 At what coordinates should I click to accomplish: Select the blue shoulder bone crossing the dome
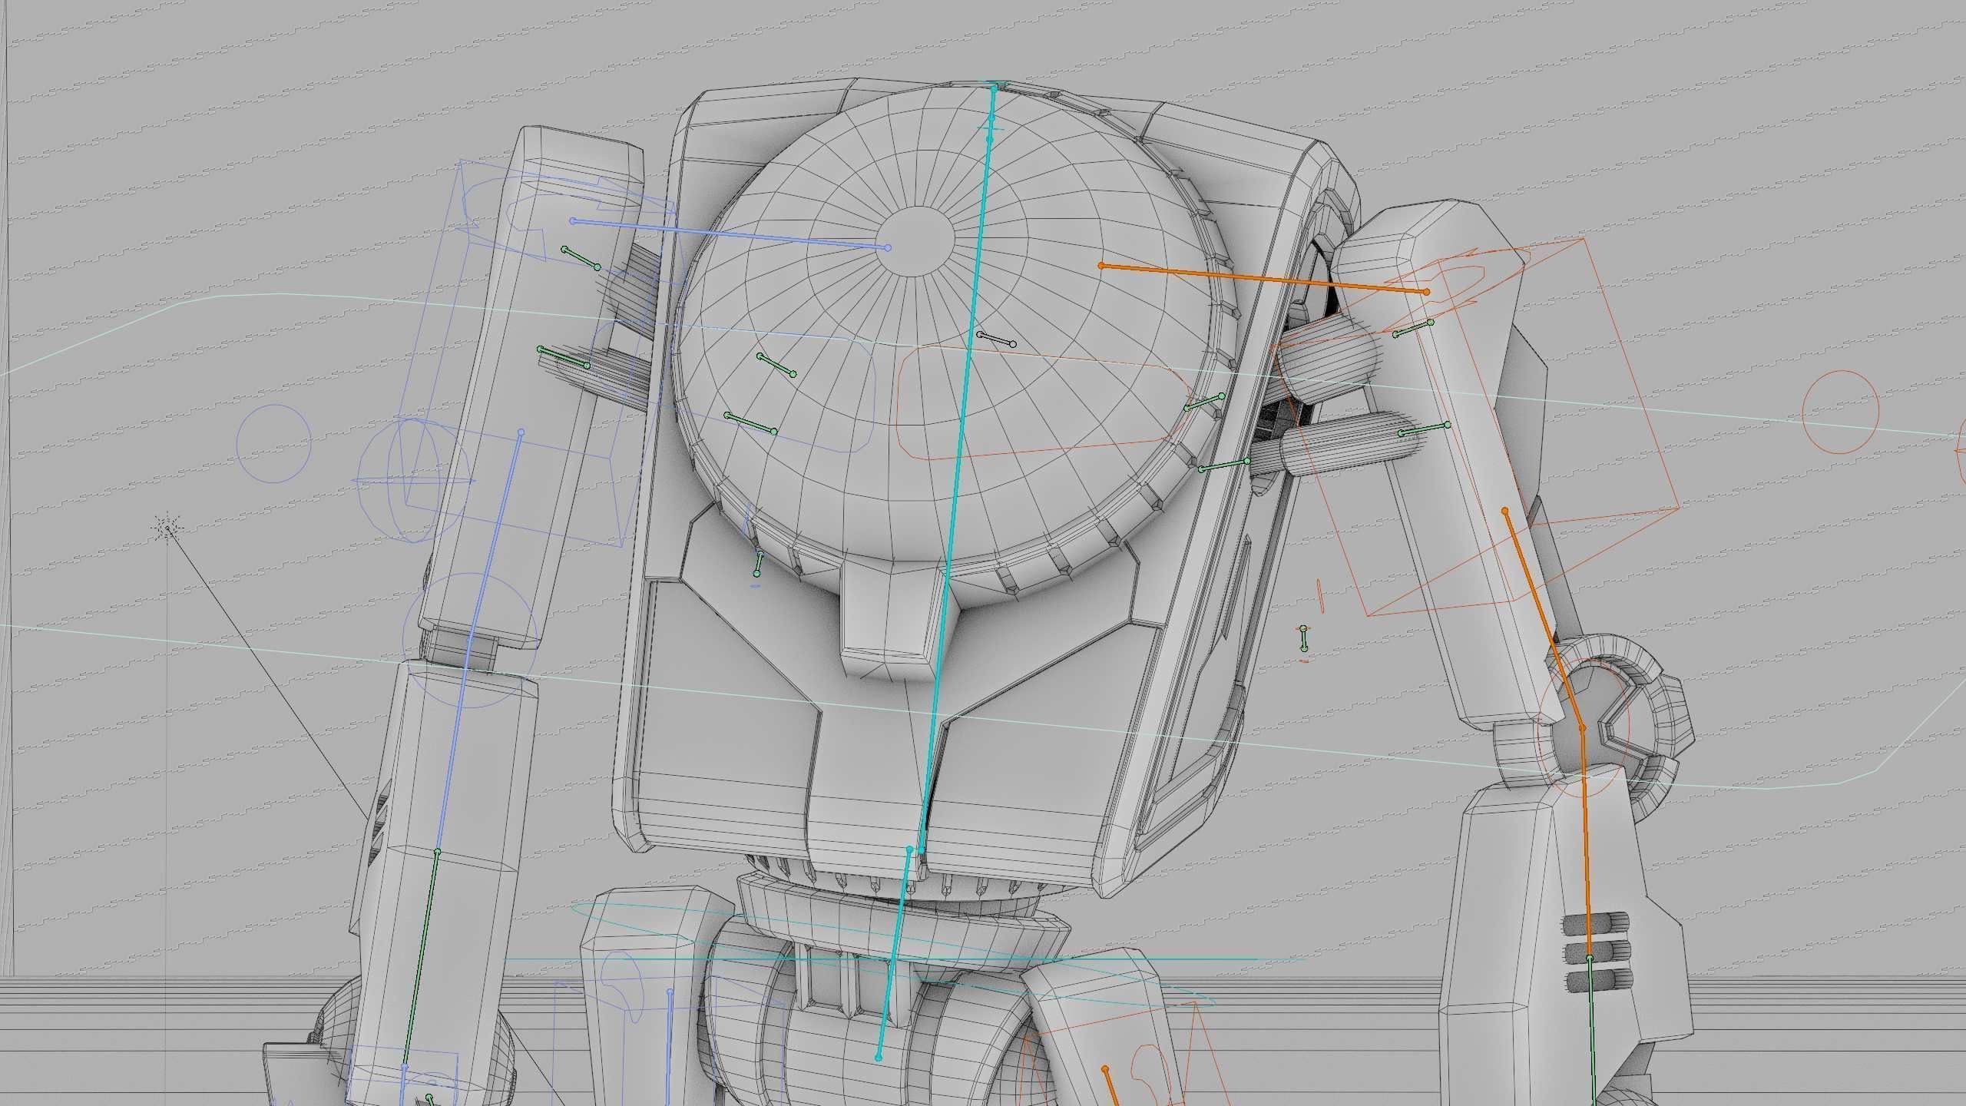tap(730, 234)
